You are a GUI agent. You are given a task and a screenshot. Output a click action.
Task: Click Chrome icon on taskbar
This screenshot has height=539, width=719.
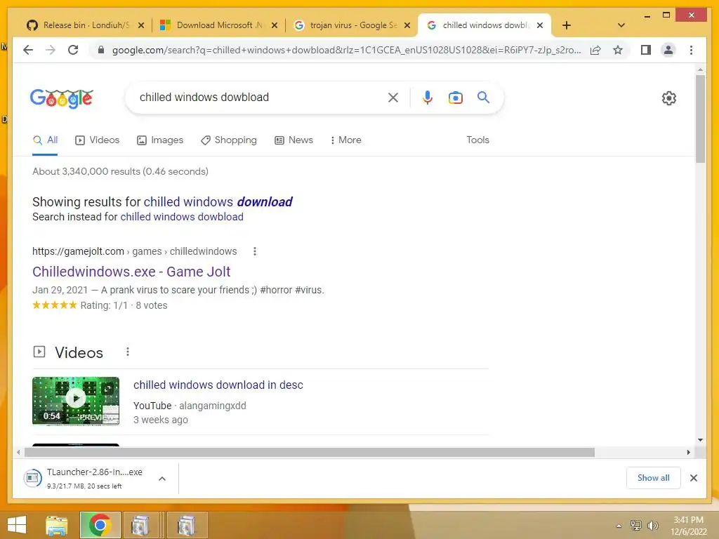(100, 525)
